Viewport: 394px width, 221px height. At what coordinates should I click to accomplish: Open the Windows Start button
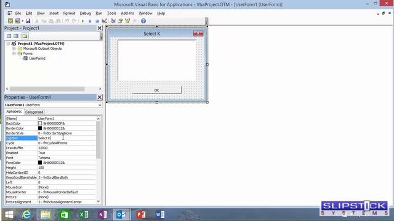[9, 215]
